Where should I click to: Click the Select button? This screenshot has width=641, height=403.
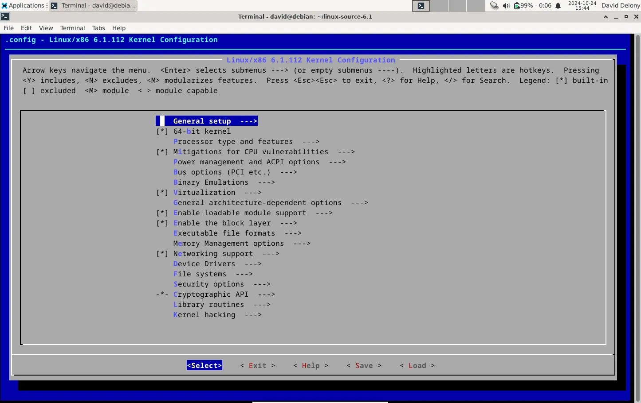(204, 365)
